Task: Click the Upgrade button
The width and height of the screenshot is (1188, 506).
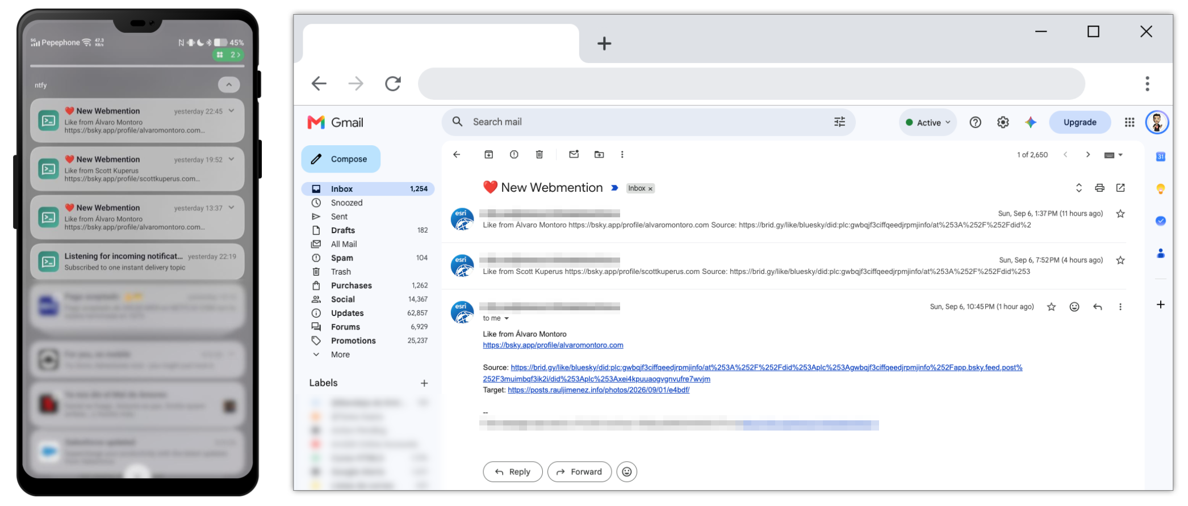Action: 1080,123
